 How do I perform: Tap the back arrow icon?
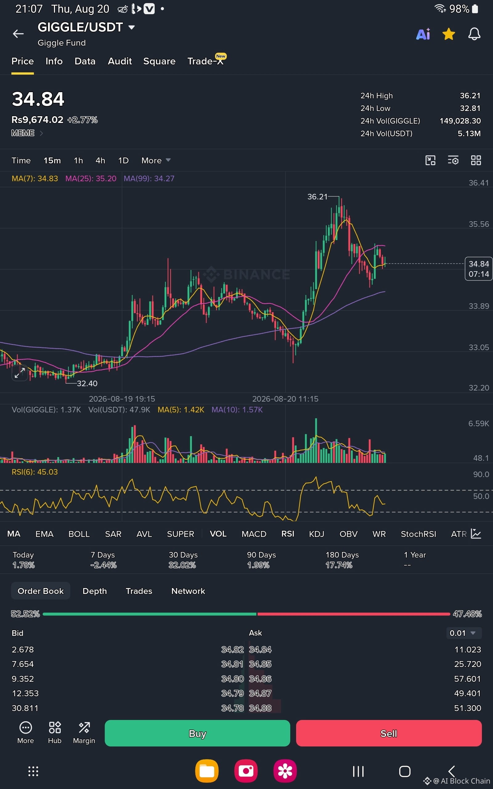point(18,34)
